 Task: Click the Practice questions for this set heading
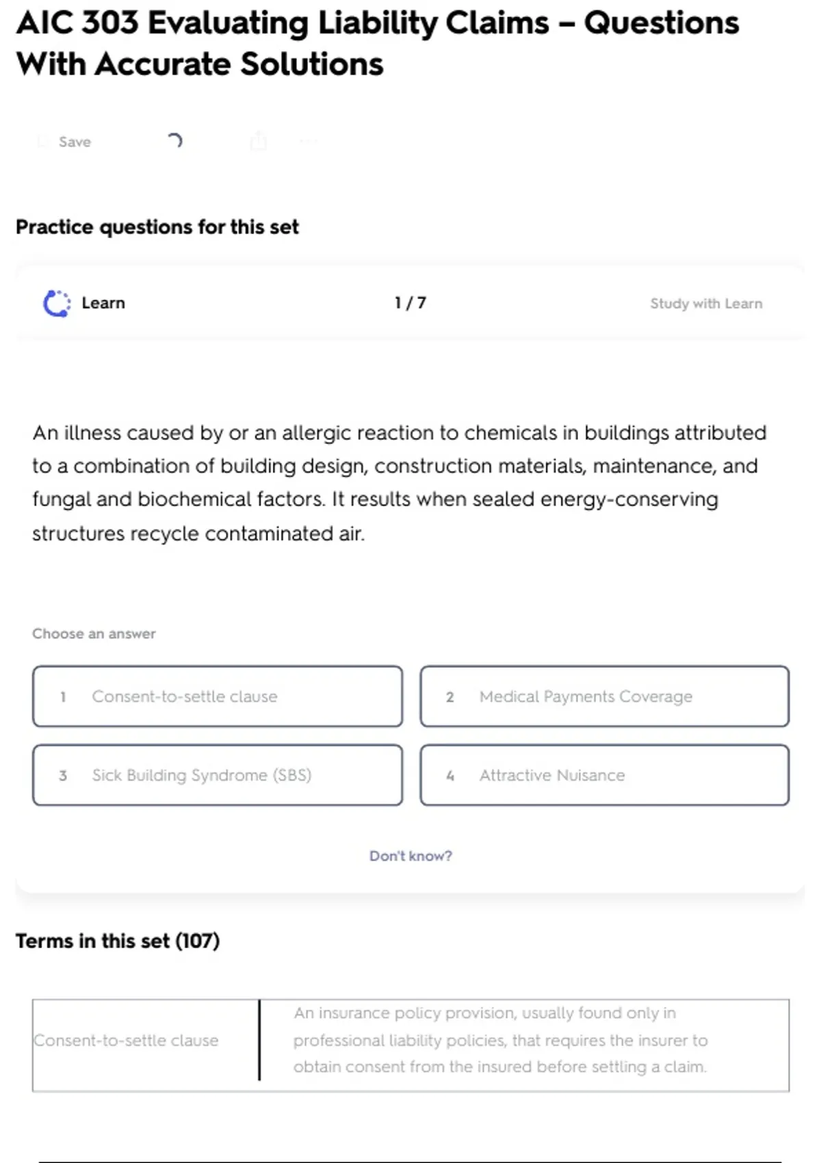pos(157,227)
